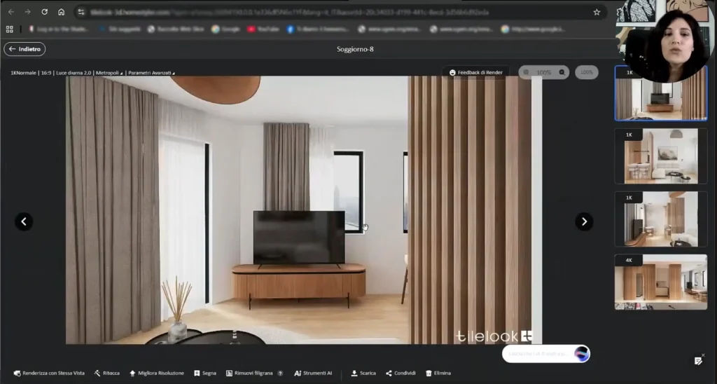
Task: Click the main rendered image
Action: [x=304, y=210]
